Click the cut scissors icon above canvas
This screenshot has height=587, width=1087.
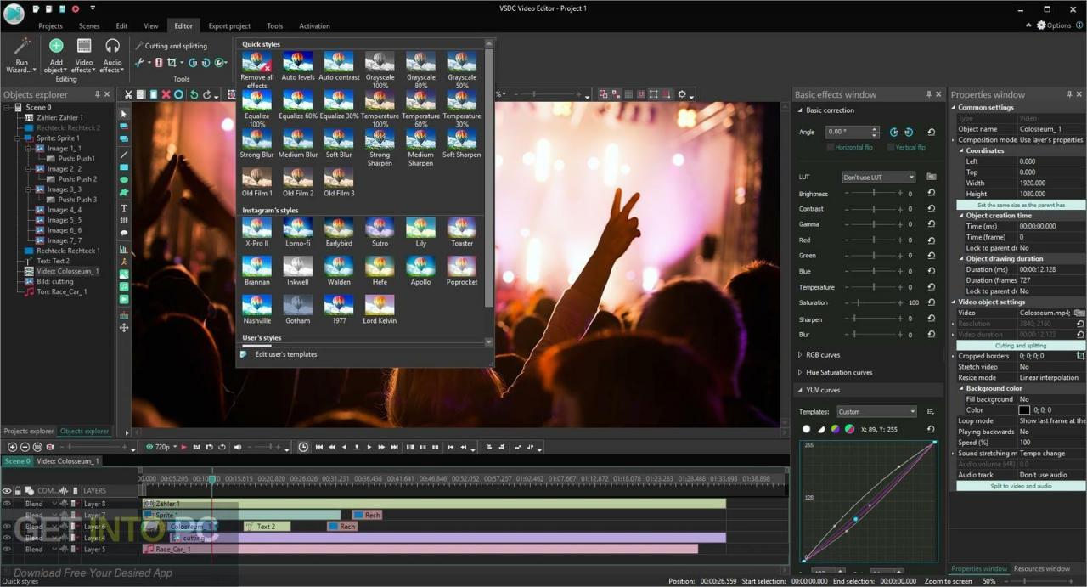pos(128,94)
